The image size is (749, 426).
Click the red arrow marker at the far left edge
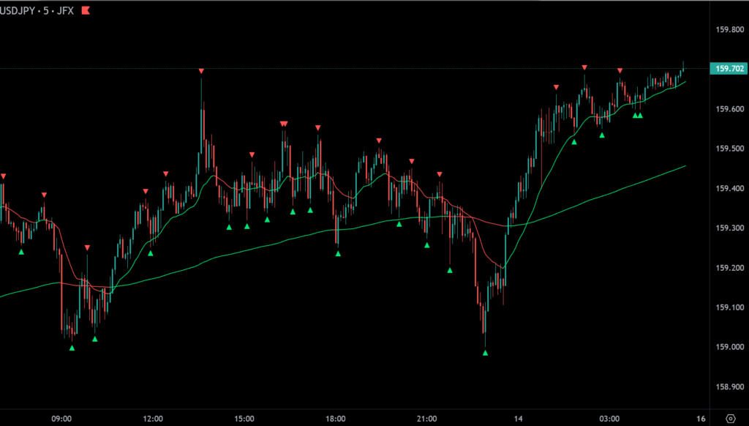point(3,176)
